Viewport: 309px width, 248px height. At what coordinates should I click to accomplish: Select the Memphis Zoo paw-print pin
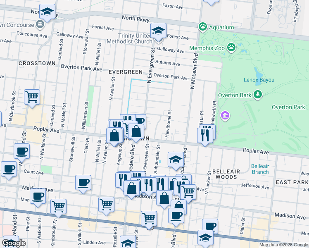coord(231,48)
